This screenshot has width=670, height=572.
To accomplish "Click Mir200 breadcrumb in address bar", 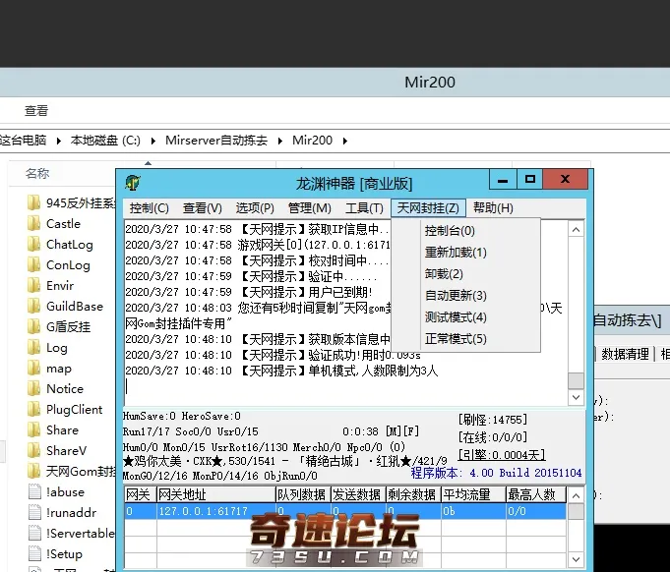I will pyautogui.click(x=312, y=141).
